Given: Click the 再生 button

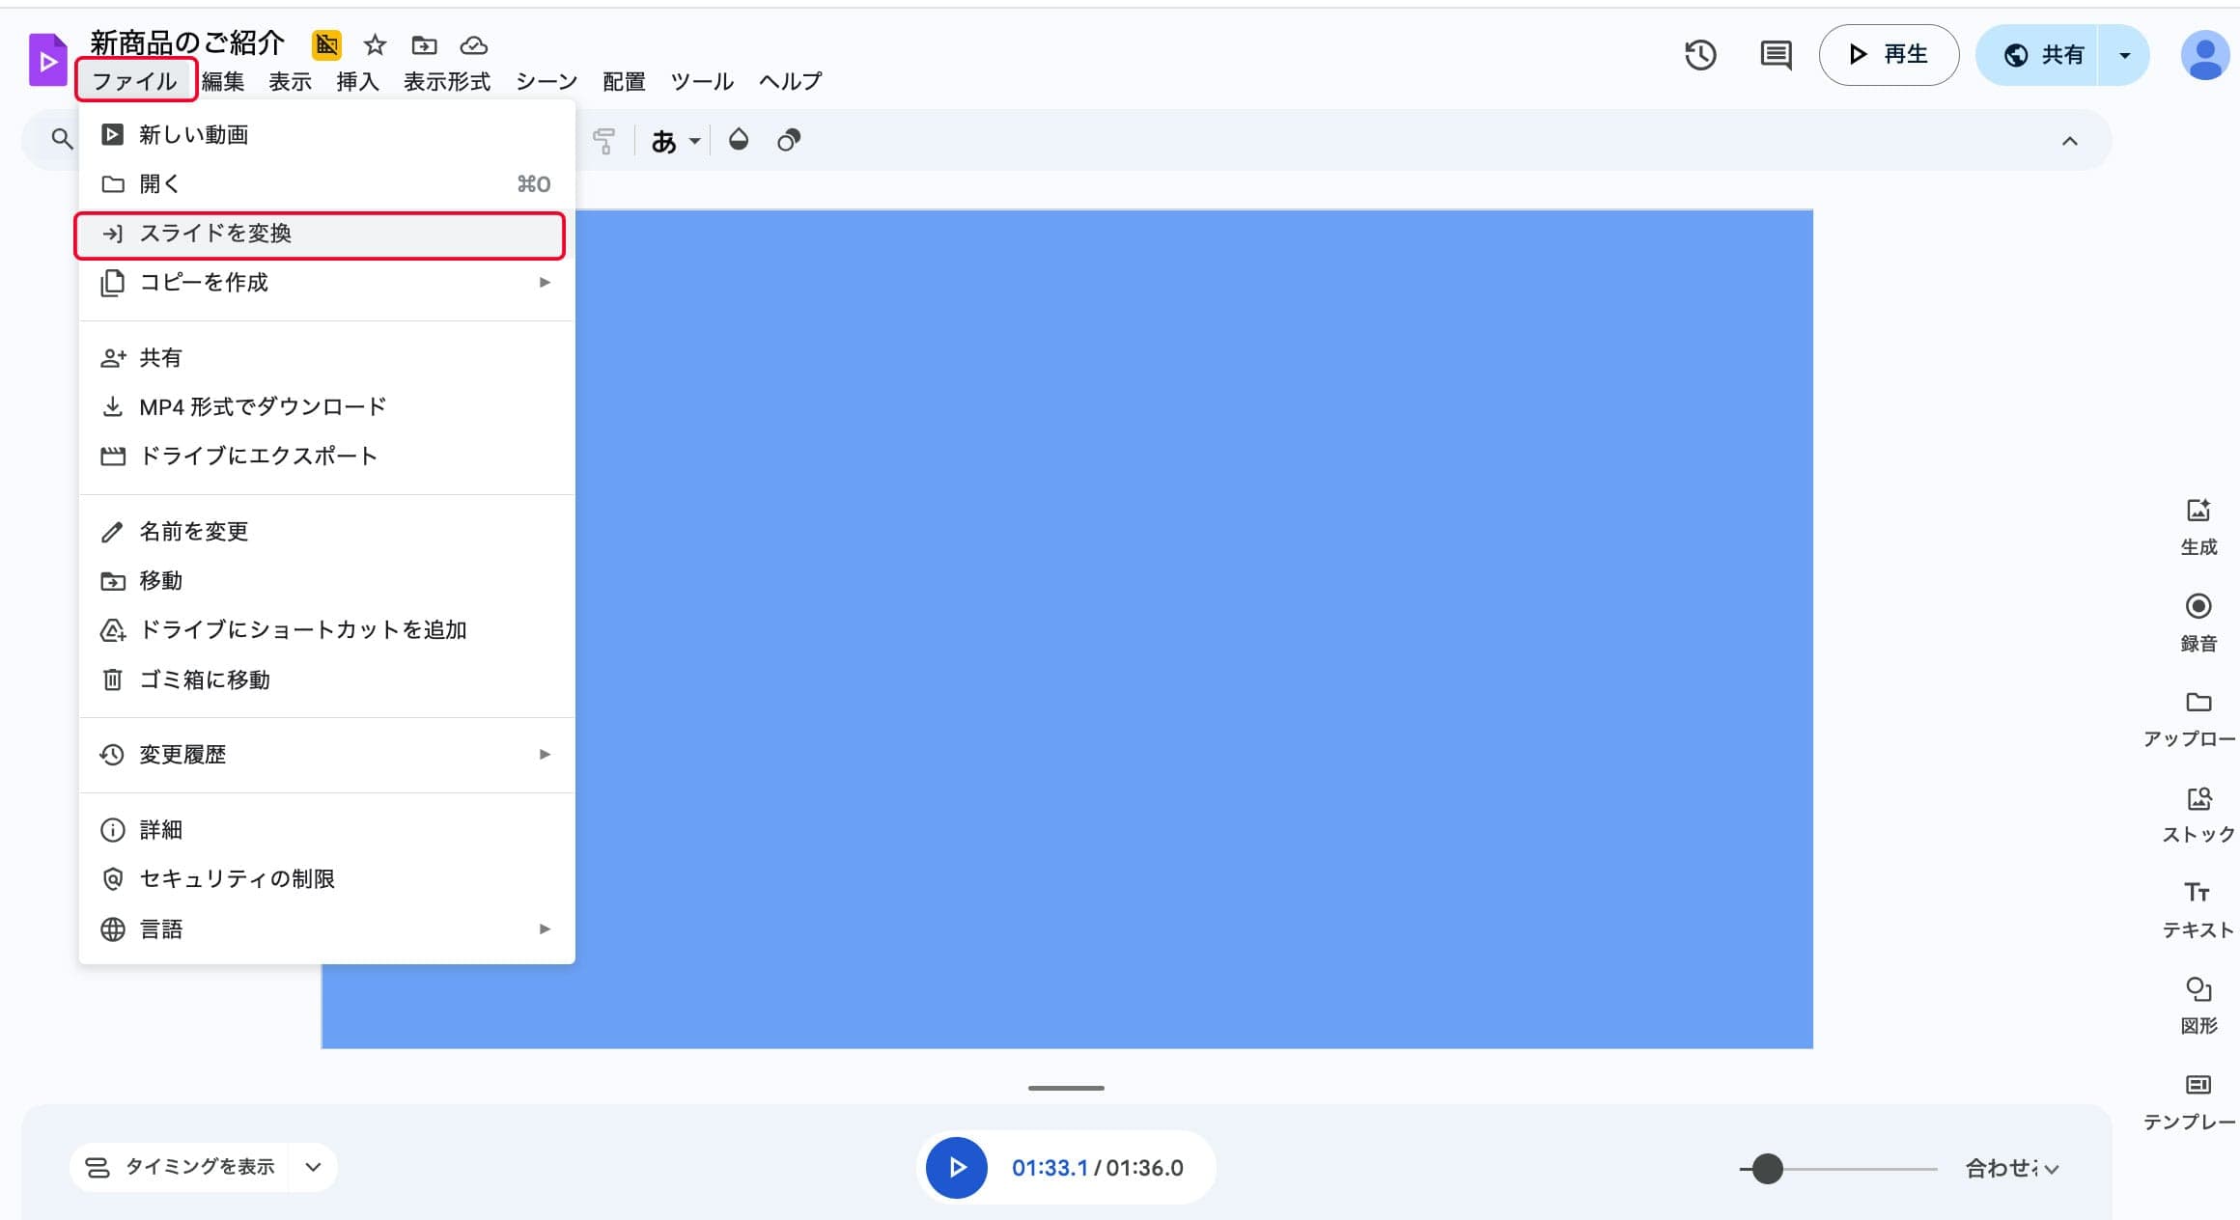Looking at the screenshot, I should [1889, 55].
